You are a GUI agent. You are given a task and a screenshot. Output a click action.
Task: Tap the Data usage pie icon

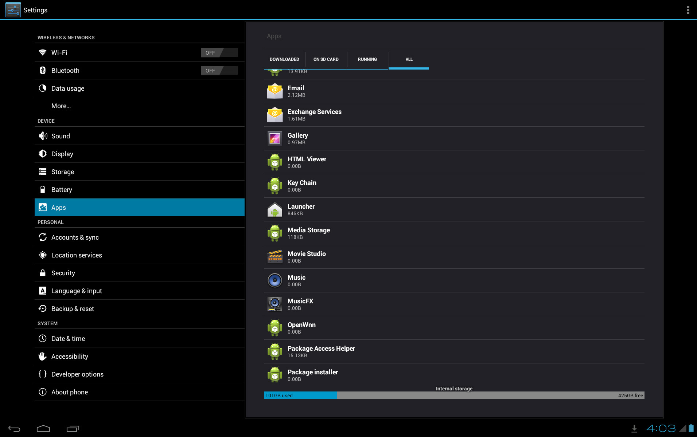[43, 88]
